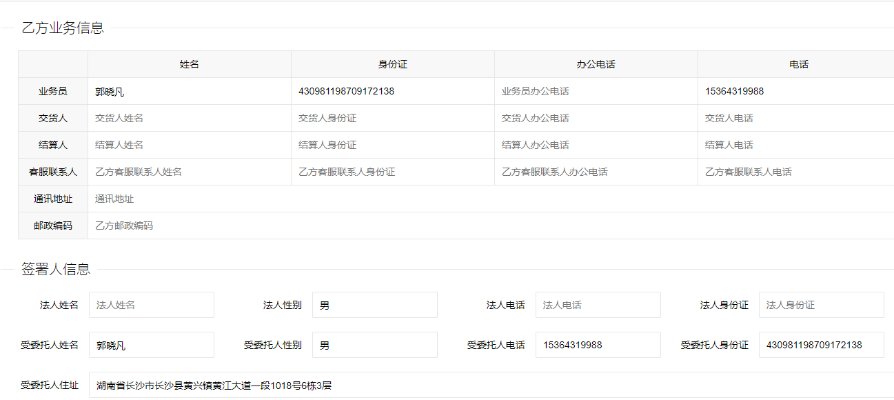
Task: Click the 通讯地址 input field
Action: [490, 199]
